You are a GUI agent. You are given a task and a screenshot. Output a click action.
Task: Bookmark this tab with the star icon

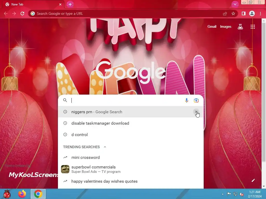point(233,13)
